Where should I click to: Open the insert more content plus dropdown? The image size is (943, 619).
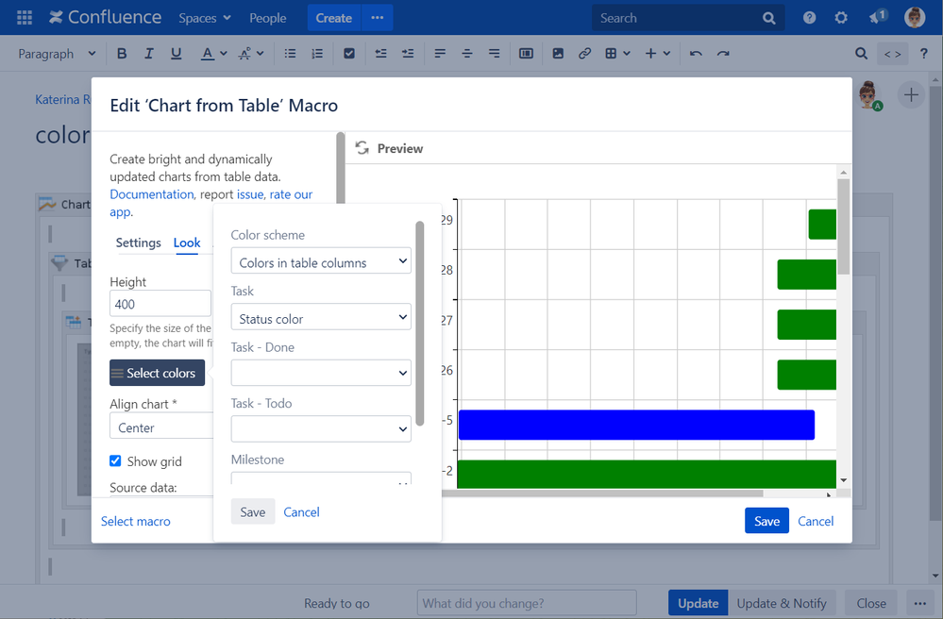657,54
